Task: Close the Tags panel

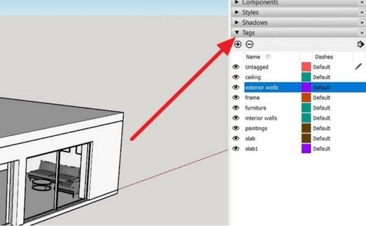Action: (362, 33)
